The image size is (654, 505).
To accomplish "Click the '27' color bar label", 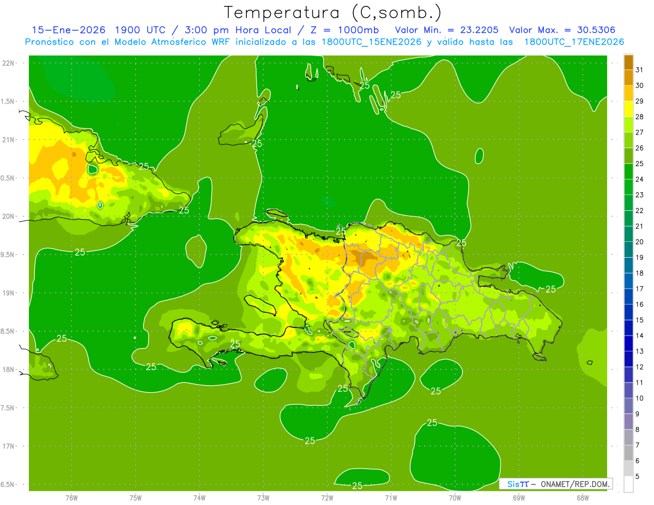I will point(640,132).
